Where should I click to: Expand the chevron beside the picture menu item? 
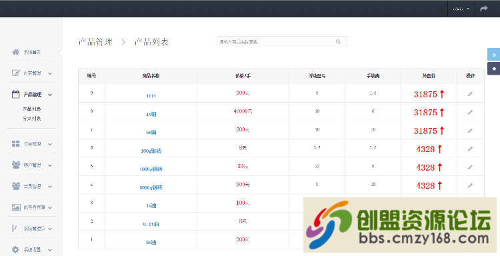click(50, 207)
